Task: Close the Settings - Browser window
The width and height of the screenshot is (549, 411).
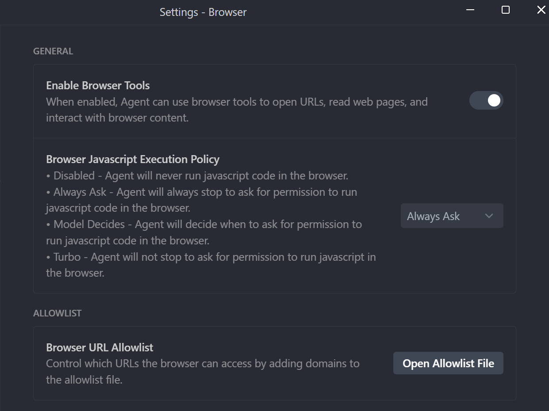Action: (541, 9)
